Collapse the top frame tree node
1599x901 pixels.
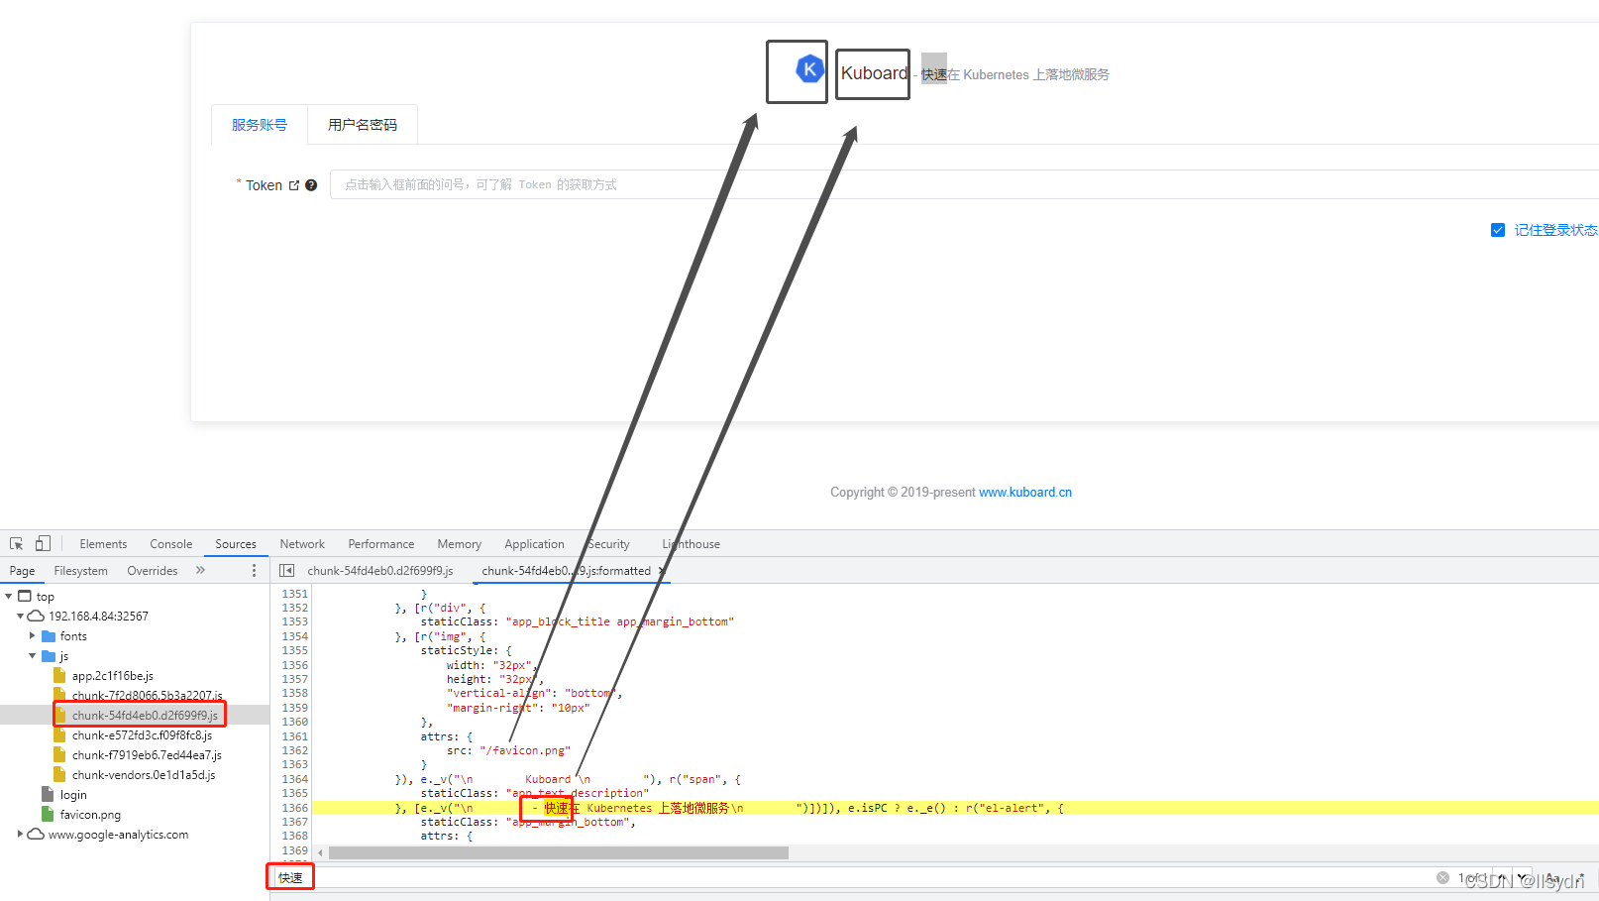[9, 597]
